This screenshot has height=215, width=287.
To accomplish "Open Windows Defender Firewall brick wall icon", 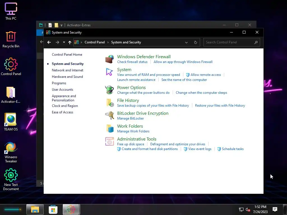I will tap(110, 59).
